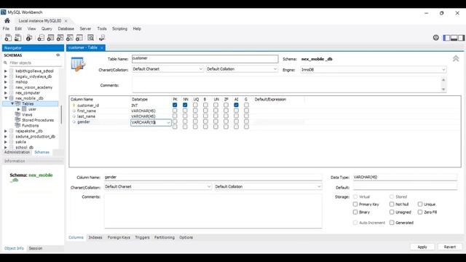Check the Unique option below

click(420, 204)
